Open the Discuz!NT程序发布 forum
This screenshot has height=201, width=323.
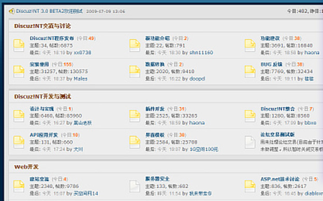coord(52,38)
